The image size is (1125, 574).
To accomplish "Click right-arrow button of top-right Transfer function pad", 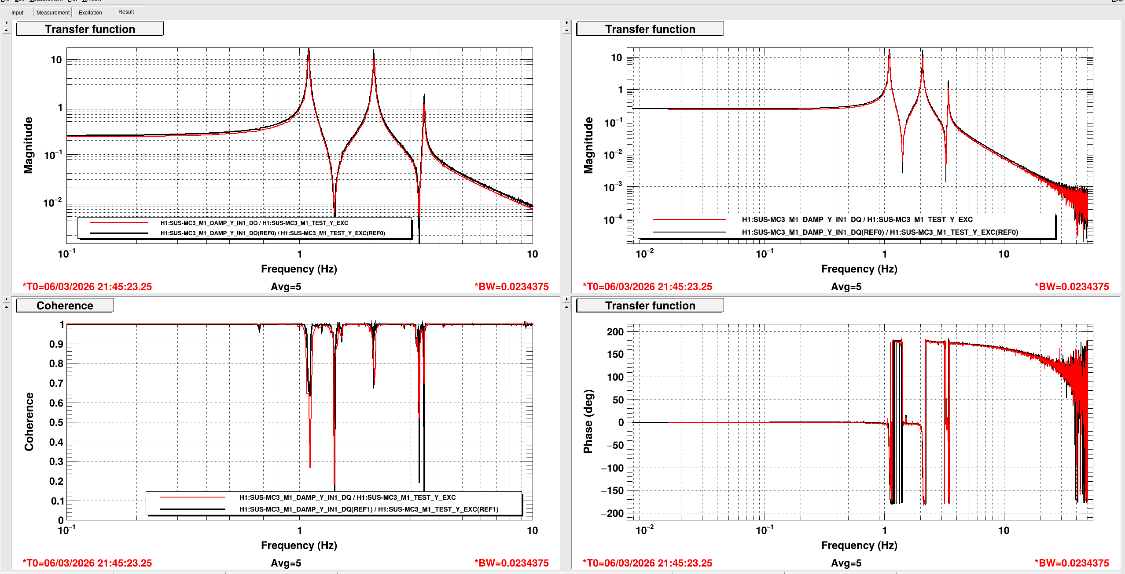I will [566, 23].
